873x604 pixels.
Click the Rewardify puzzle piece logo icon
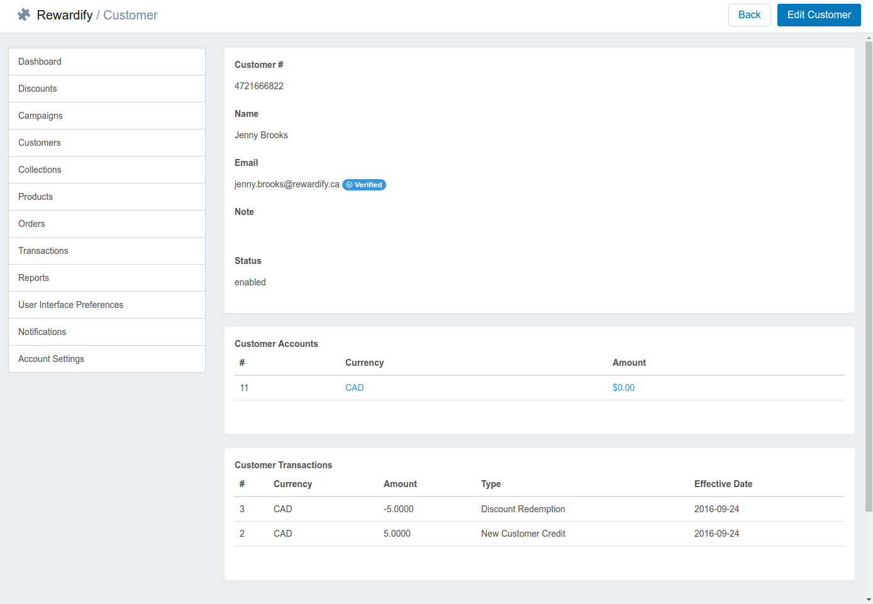pyautogui.click(x=23, y=14)
